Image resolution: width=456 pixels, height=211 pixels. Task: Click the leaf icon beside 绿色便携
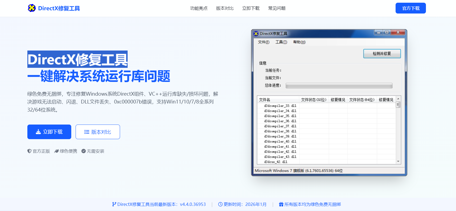click(x=56, y=151)
